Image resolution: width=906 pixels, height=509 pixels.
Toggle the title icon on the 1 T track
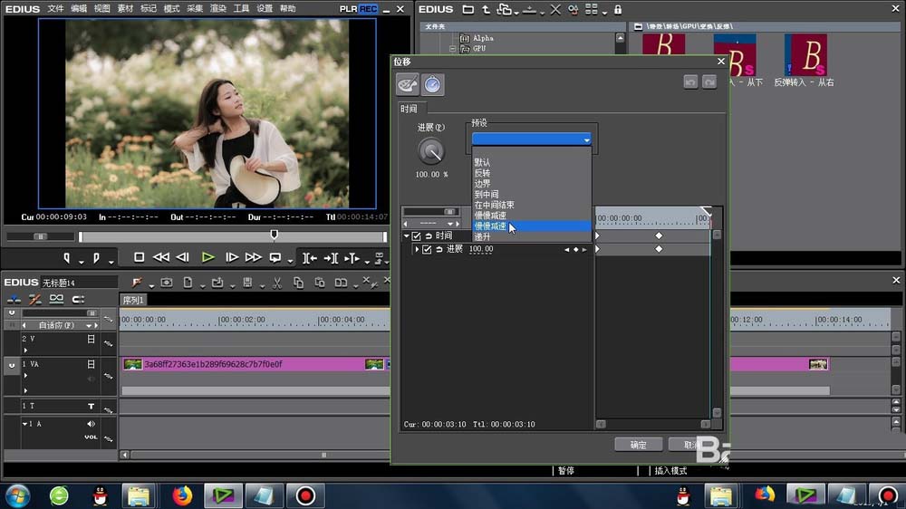point(91,406)
